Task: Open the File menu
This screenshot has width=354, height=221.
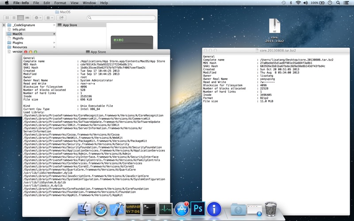Action: click(x=36, y=3)
